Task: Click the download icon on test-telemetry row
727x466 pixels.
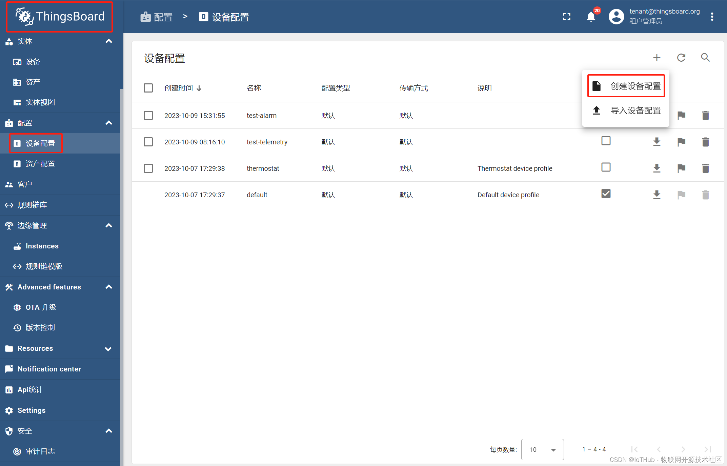Action: click(656, 142)
